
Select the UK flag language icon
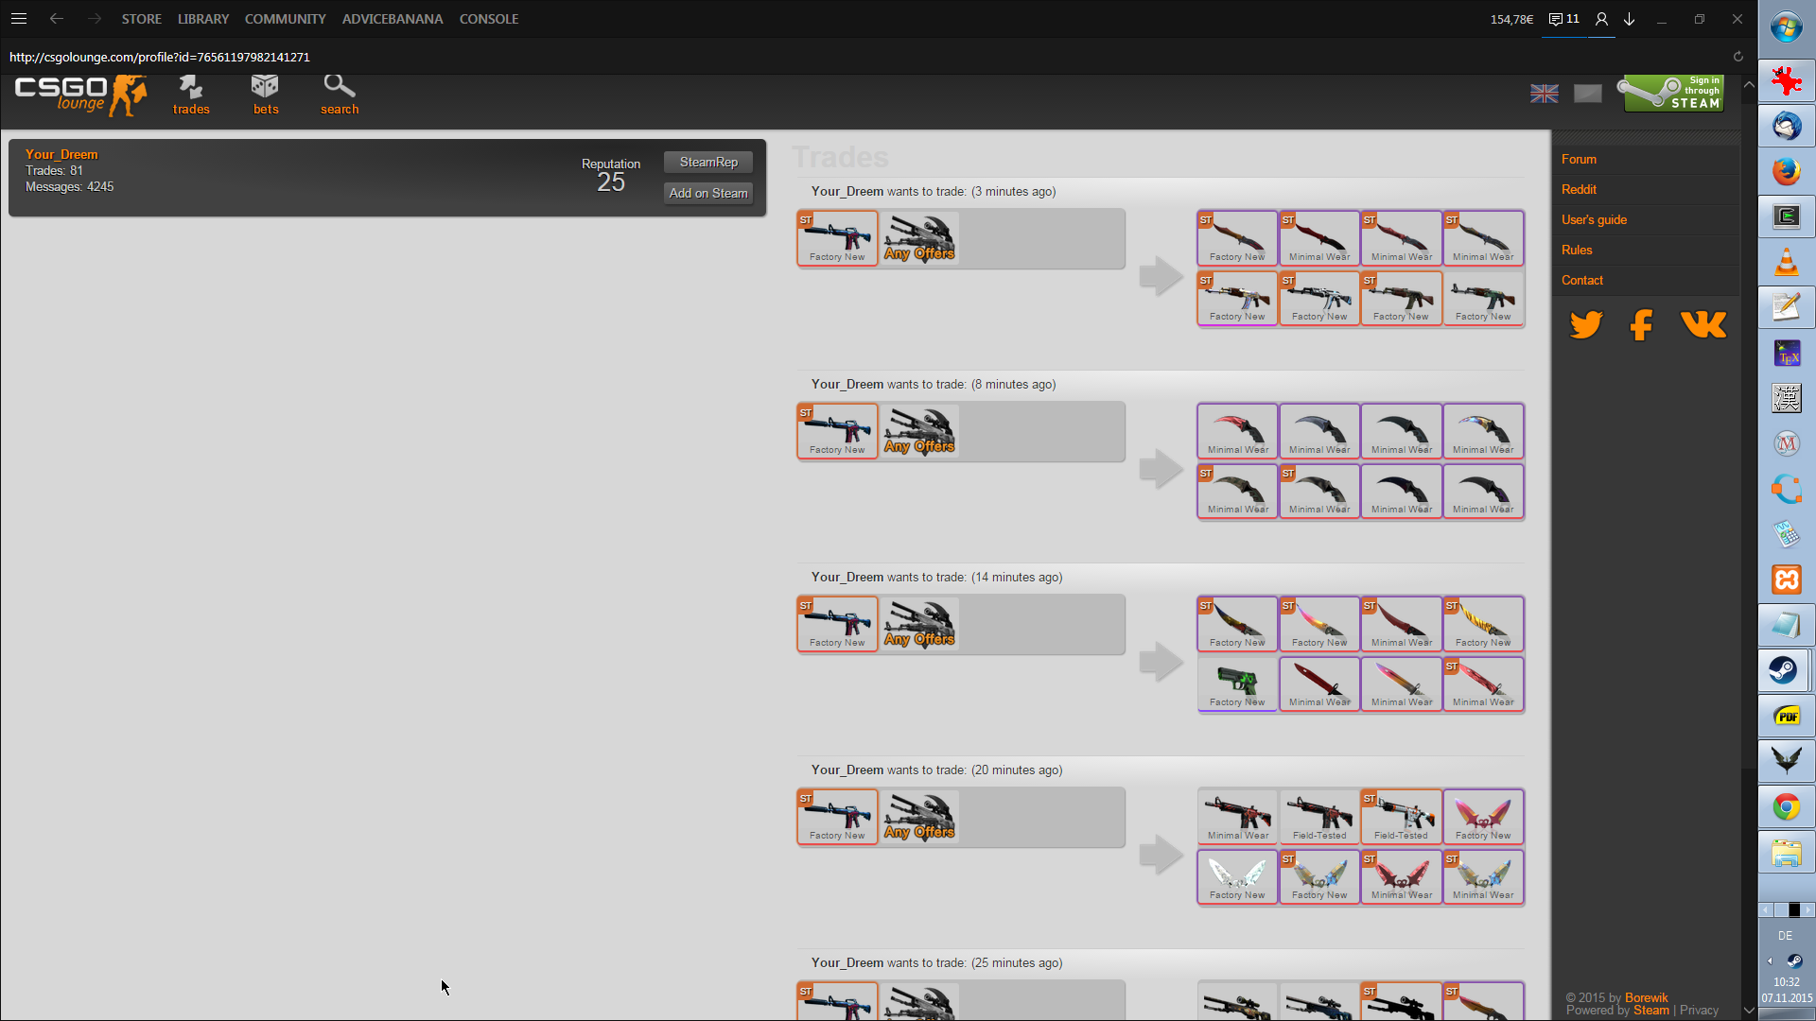(x=1545, y=94)
